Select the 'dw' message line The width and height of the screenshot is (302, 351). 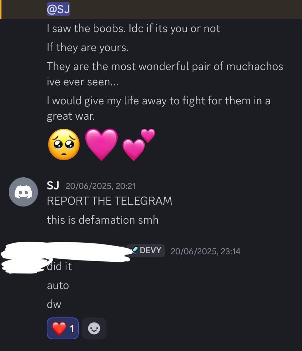[54, 304]
